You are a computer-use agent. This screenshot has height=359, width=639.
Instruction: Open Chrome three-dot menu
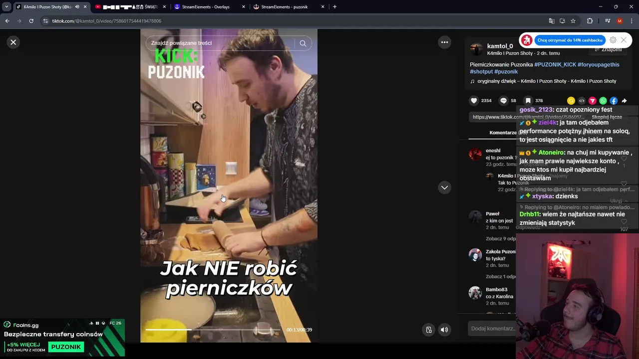coord(632,21)
